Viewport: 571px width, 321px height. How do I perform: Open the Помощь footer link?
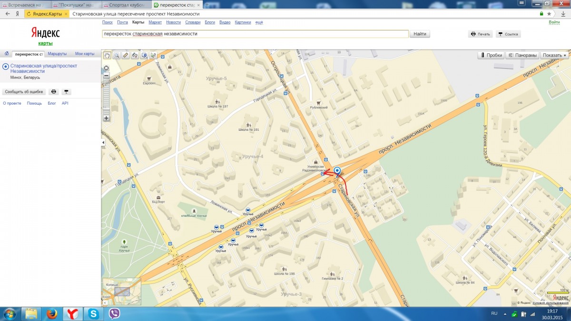tap(34, 103)
